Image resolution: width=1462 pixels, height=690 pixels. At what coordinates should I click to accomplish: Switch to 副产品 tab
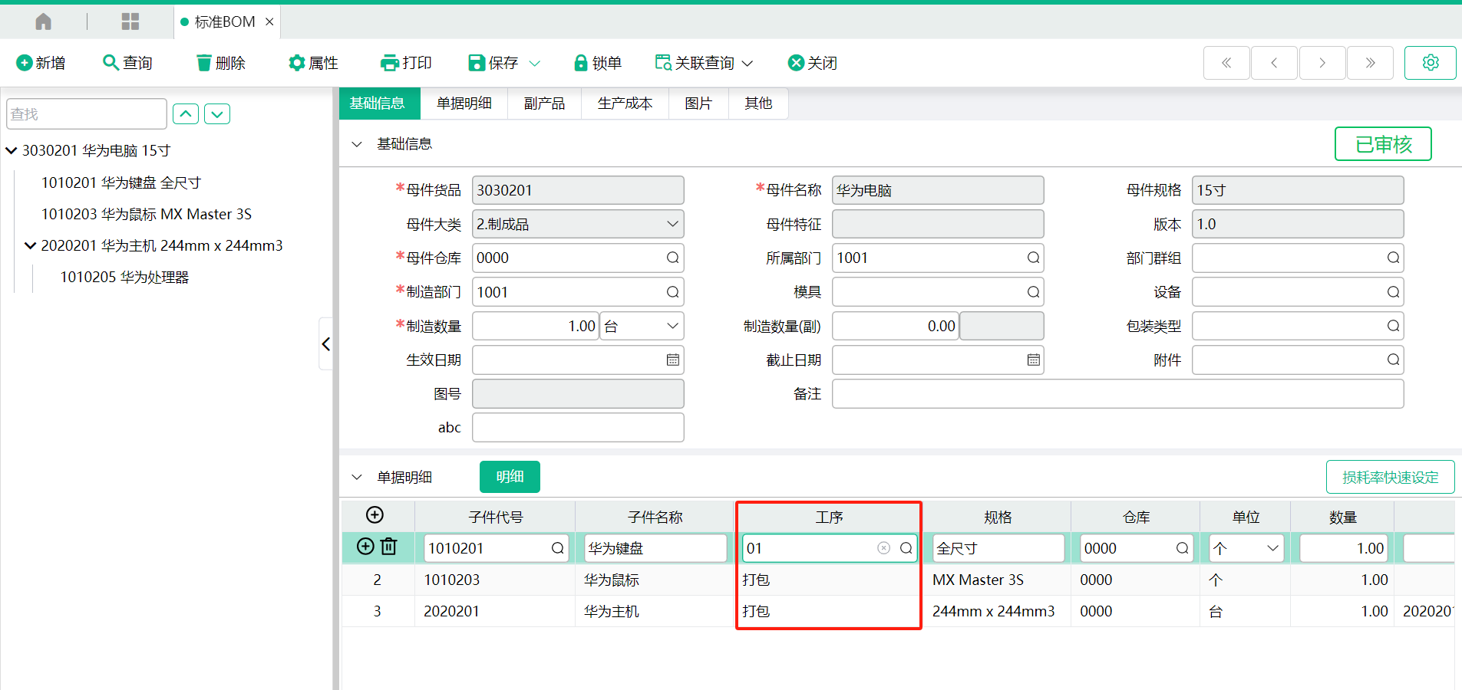(545, 103)
